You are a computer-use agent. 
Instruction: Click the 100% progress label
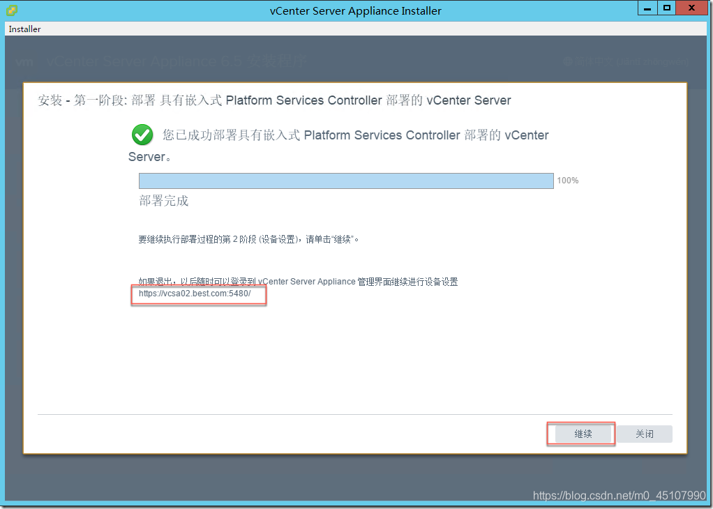[x=567, y=181]
